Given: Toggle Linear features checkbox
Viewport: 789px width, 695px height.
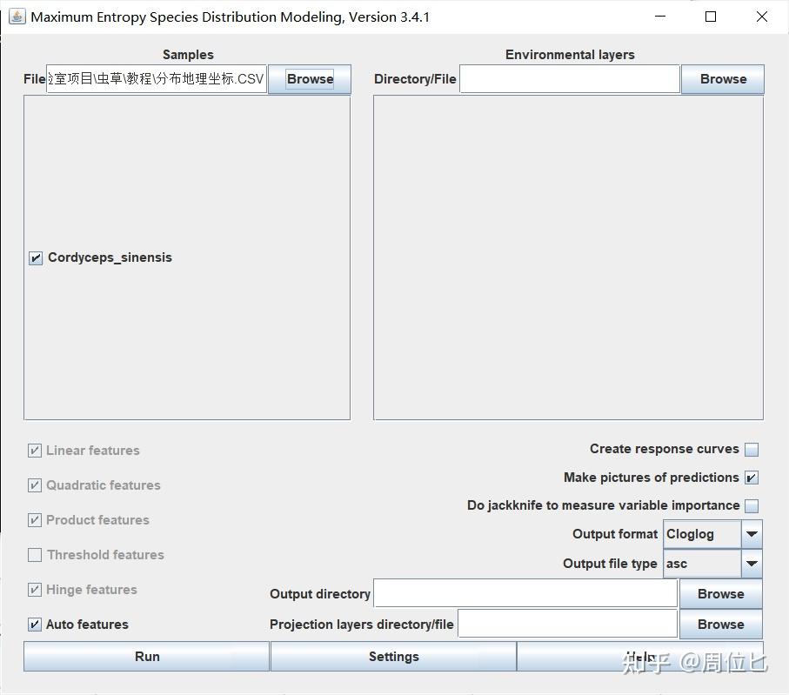Looking at the screenshot, I should pyautogui.click(x=34, y=451).
